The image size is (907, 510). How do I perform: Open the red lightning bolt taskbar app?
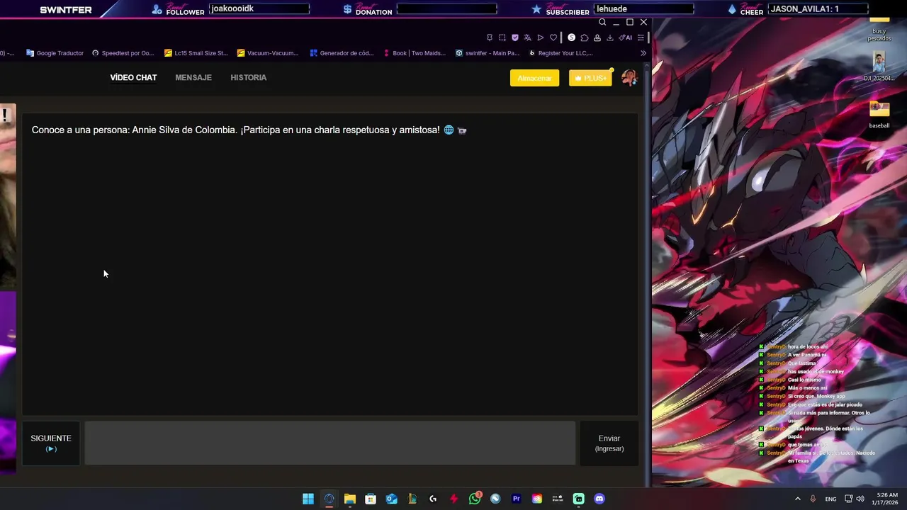(453, 499)
